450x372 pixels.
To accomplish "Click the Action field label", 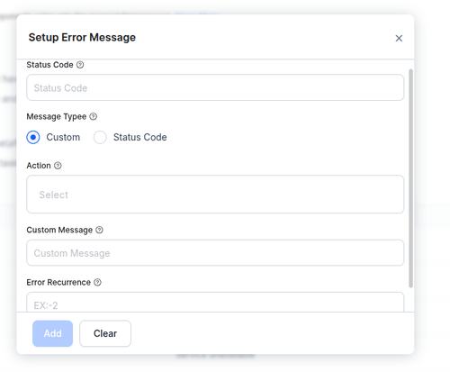I will click(x=39, y=166).
